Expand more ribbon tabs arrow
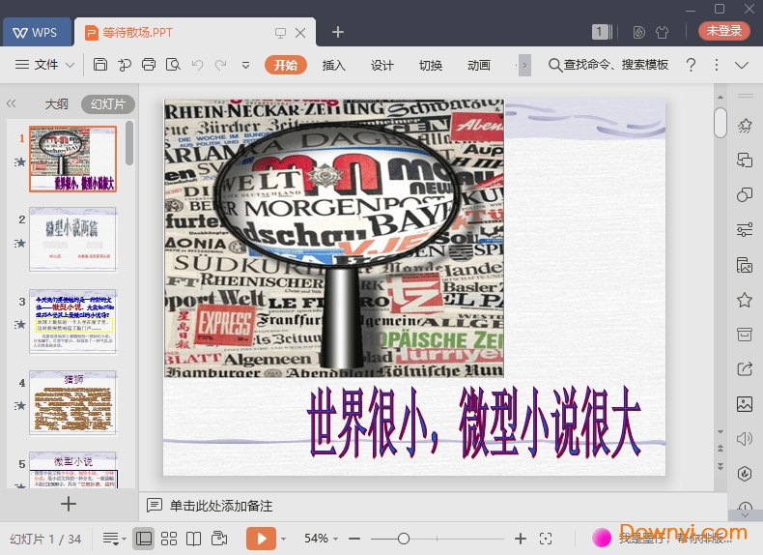Image resolution: width=763 pixels, height=555 pixels. (524, 65)
